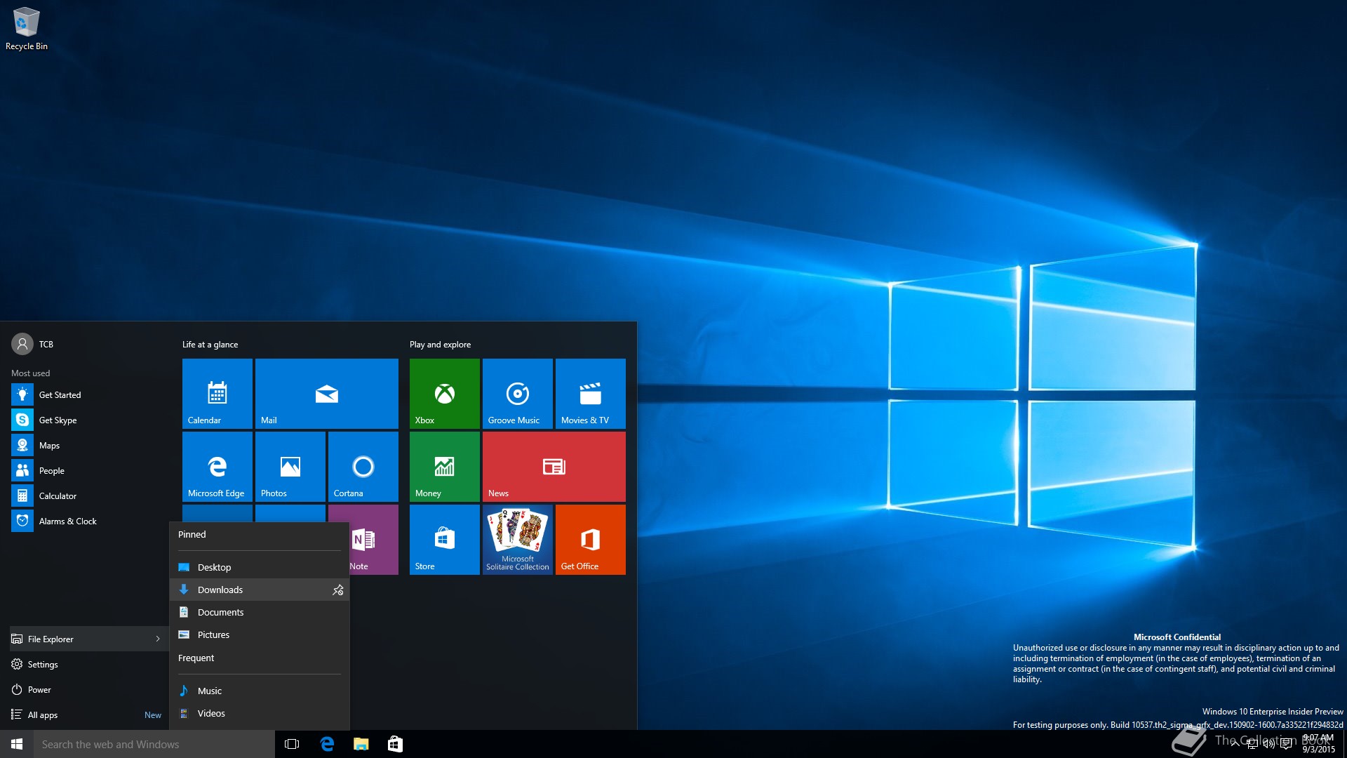Open People from Most used list
Screen dimensions: 1347x758
click(x=88, y=471)
